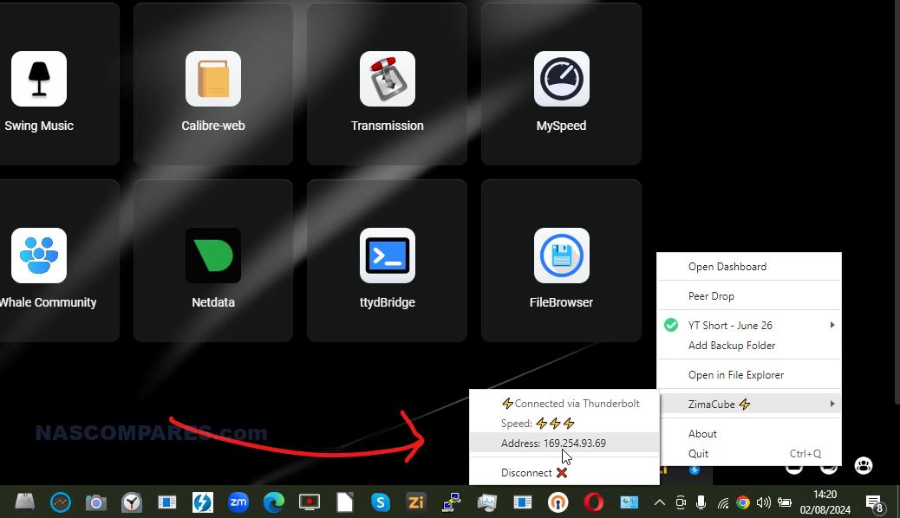Open the Whale Community app icon

point(39,256)
